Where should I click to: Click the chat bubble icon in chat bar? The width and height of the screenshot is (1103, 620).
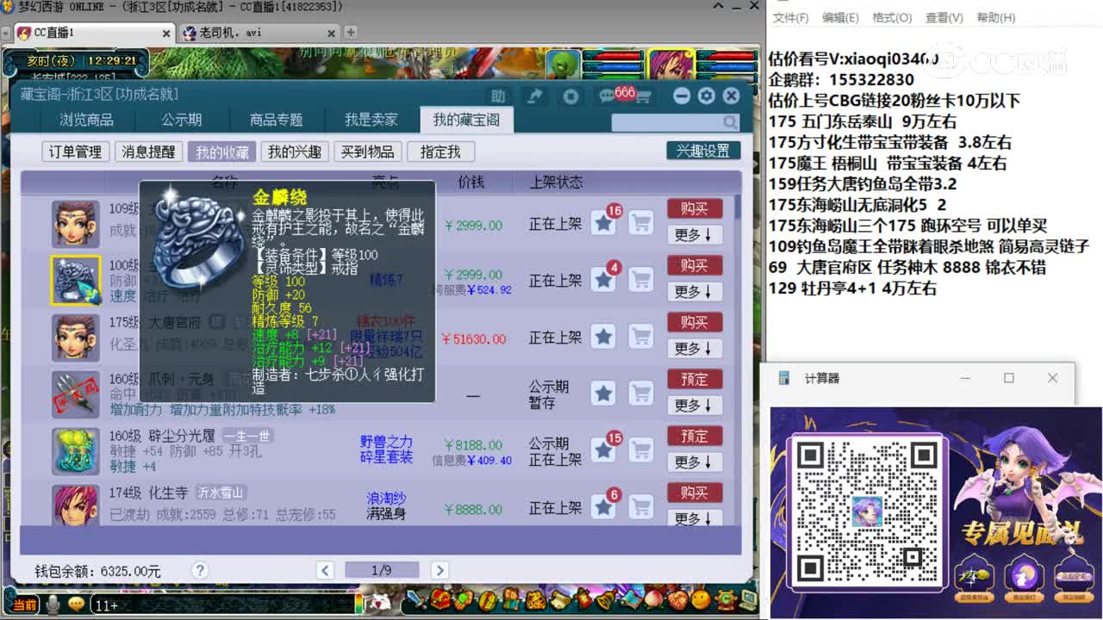pos(78,605)
